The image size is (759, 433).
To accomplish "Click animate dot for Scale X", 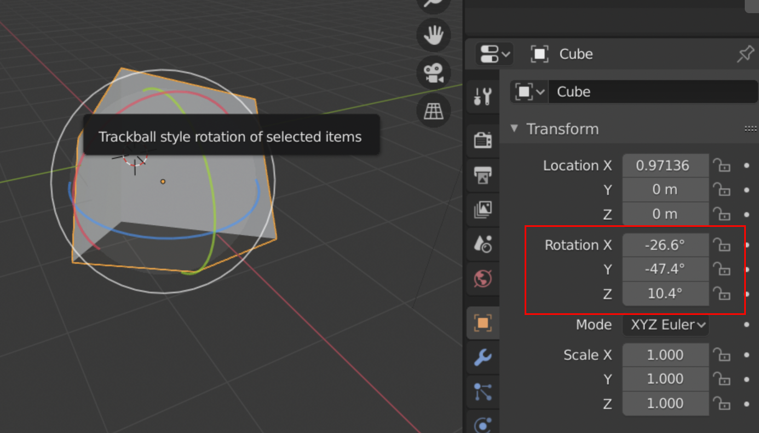I will click(746, 355).
